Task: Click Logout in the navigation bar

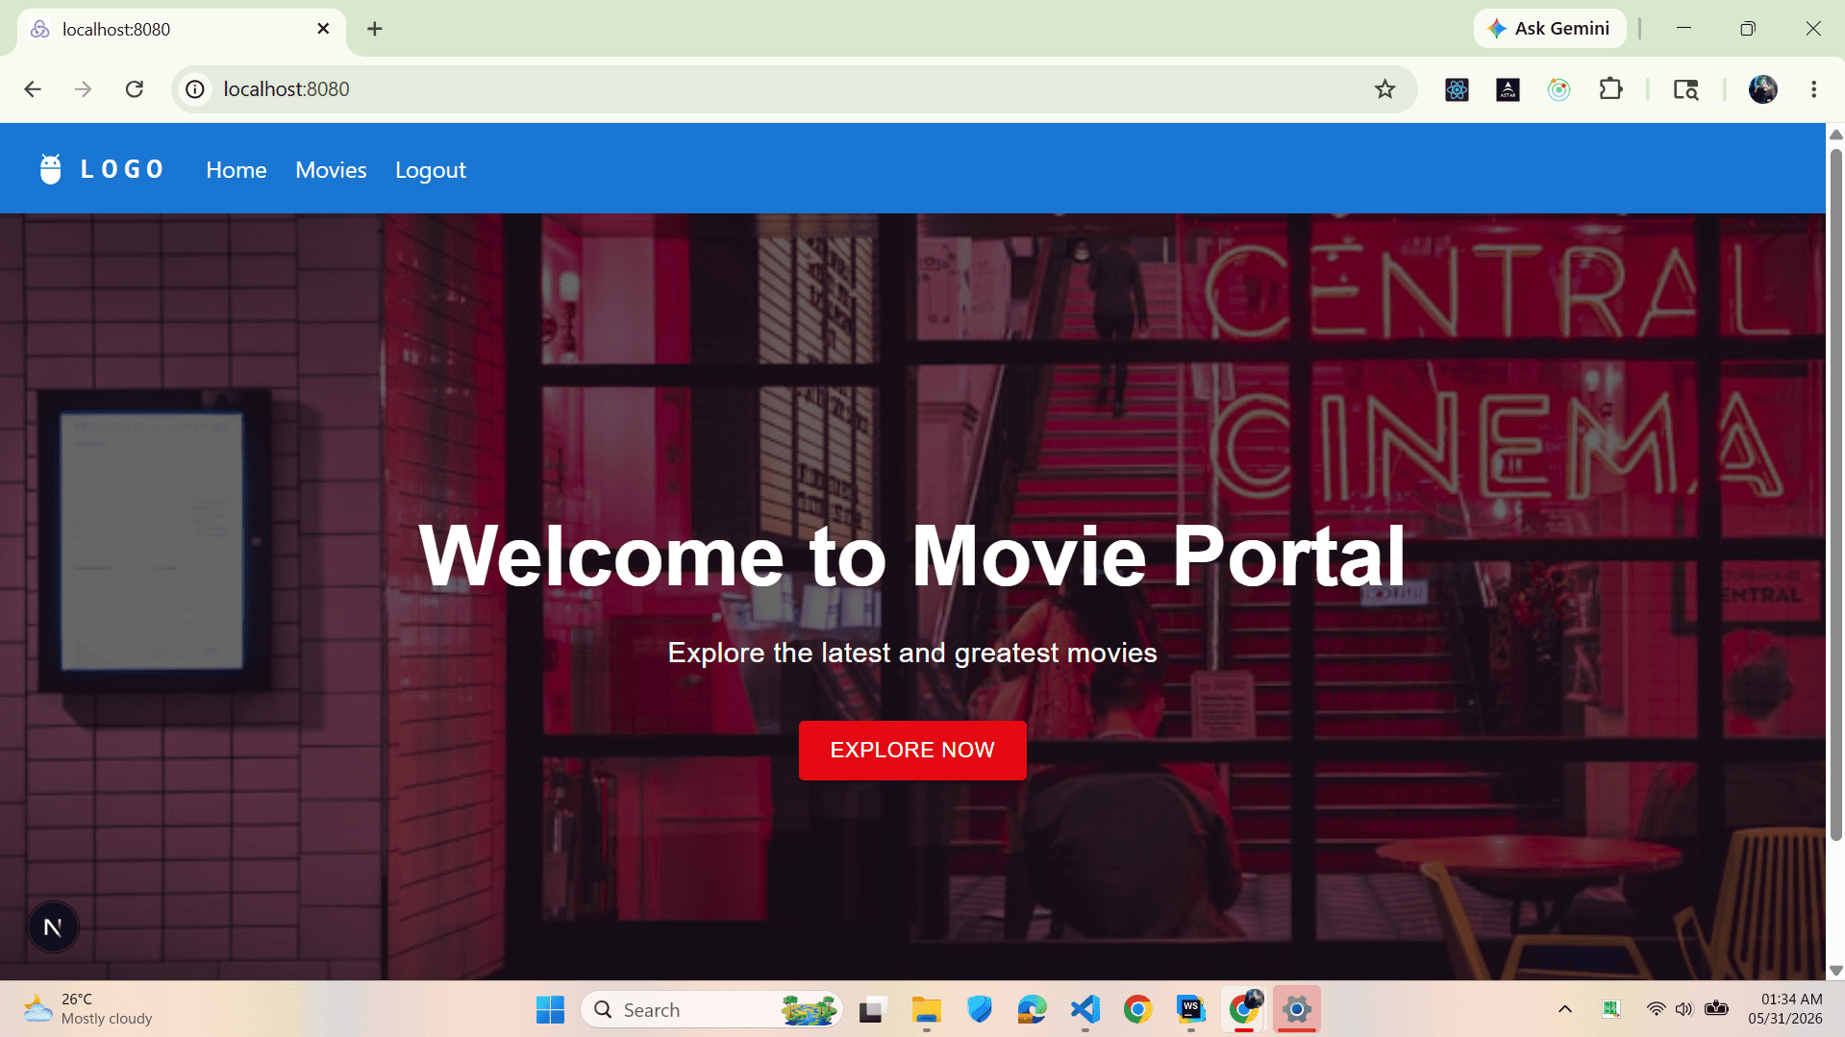Action: point(431,170)
